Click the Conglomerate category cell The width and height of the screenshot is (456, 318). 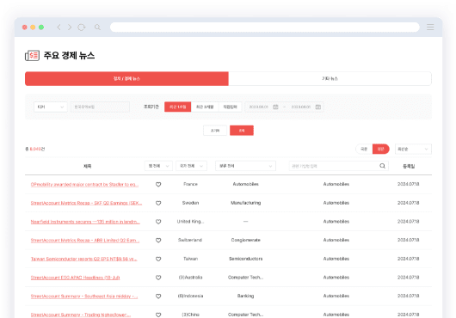(x=246, y=240)
